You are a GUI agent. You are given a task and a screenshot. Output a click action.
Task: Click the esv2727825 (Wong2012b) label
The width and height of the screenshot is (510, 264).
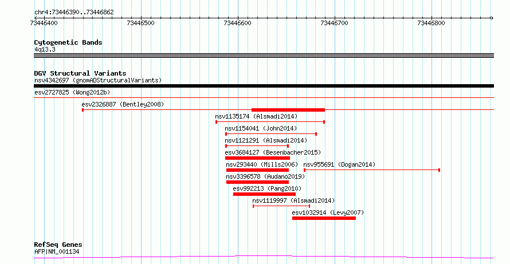[72, 92]
